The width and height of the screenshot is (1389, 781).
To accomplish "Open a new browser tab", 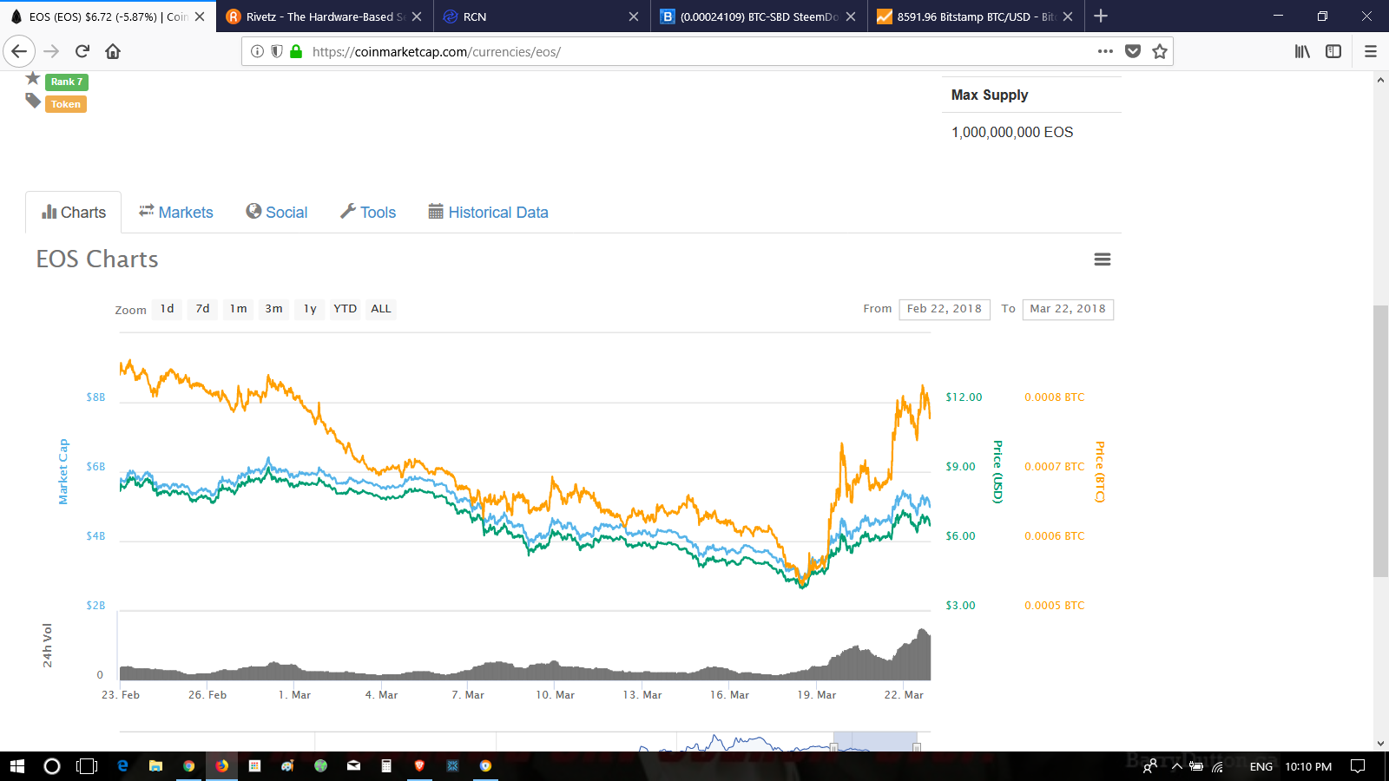I will [1101, 16].
